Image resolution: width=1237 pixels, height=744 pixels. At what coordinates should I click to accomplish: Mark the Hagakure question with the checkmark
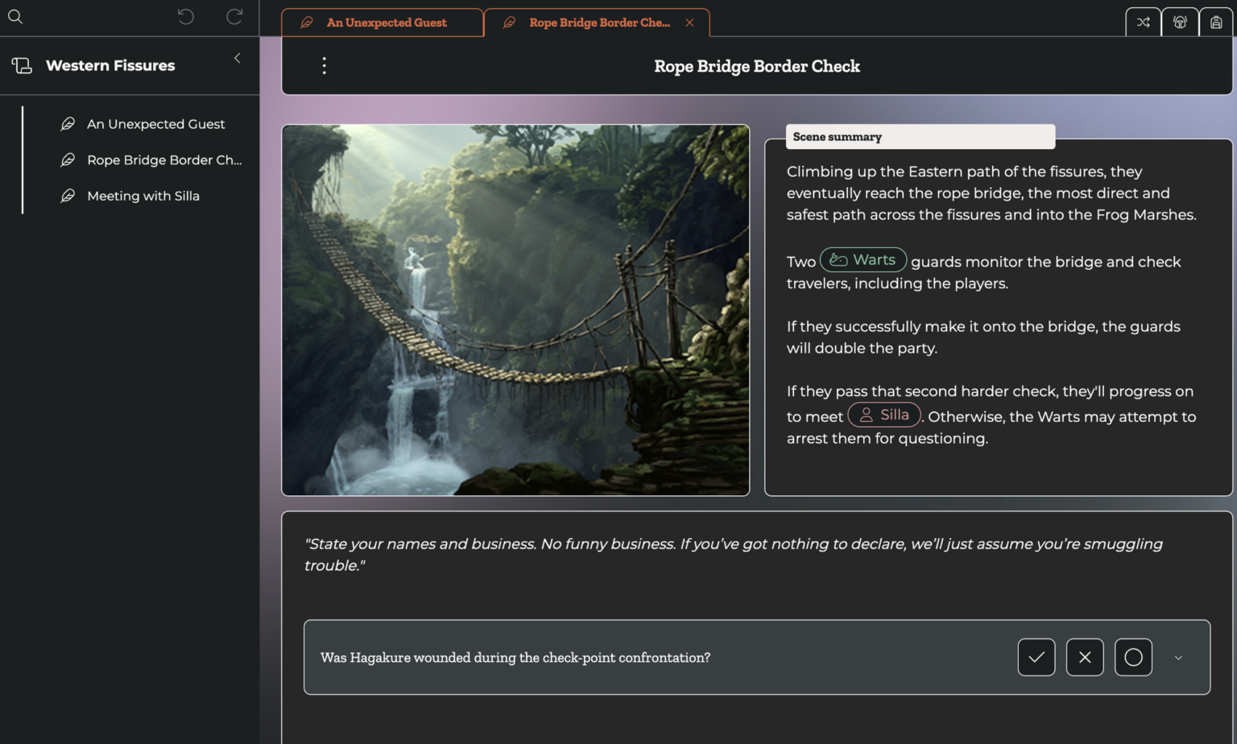[x=1036, y=657]
